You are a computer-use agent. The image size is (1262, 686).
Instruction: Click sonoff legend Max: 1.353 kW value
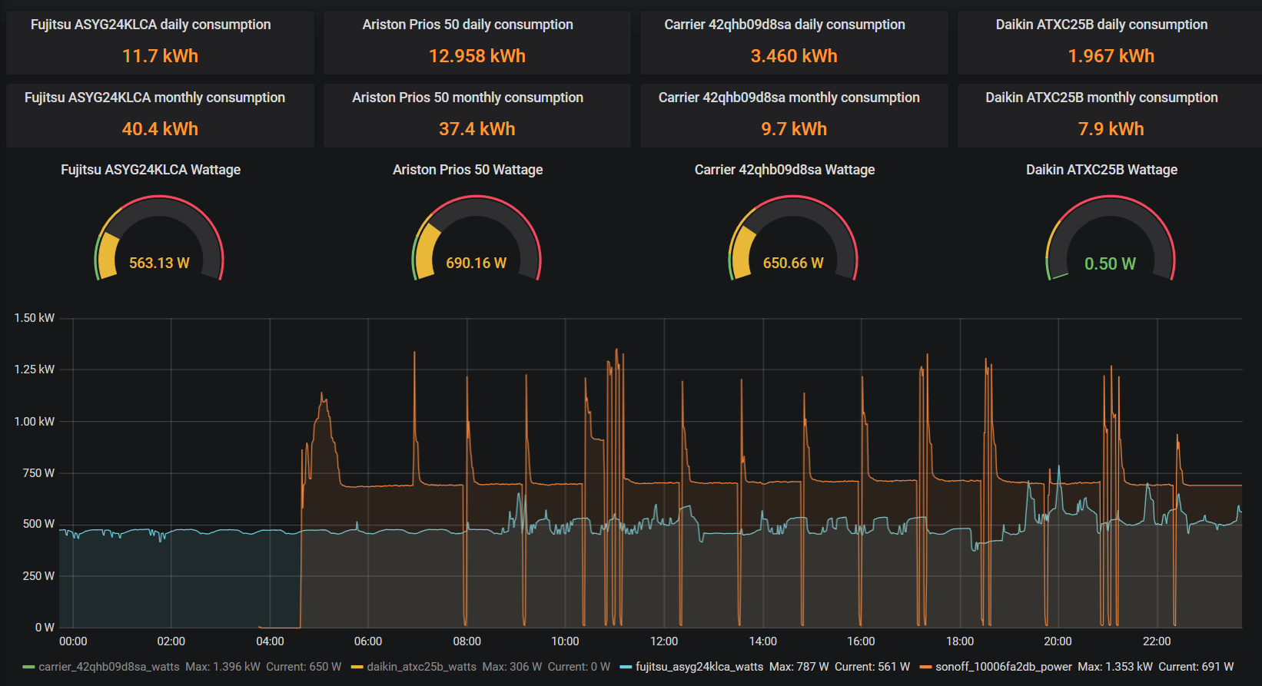[1115, 667]
